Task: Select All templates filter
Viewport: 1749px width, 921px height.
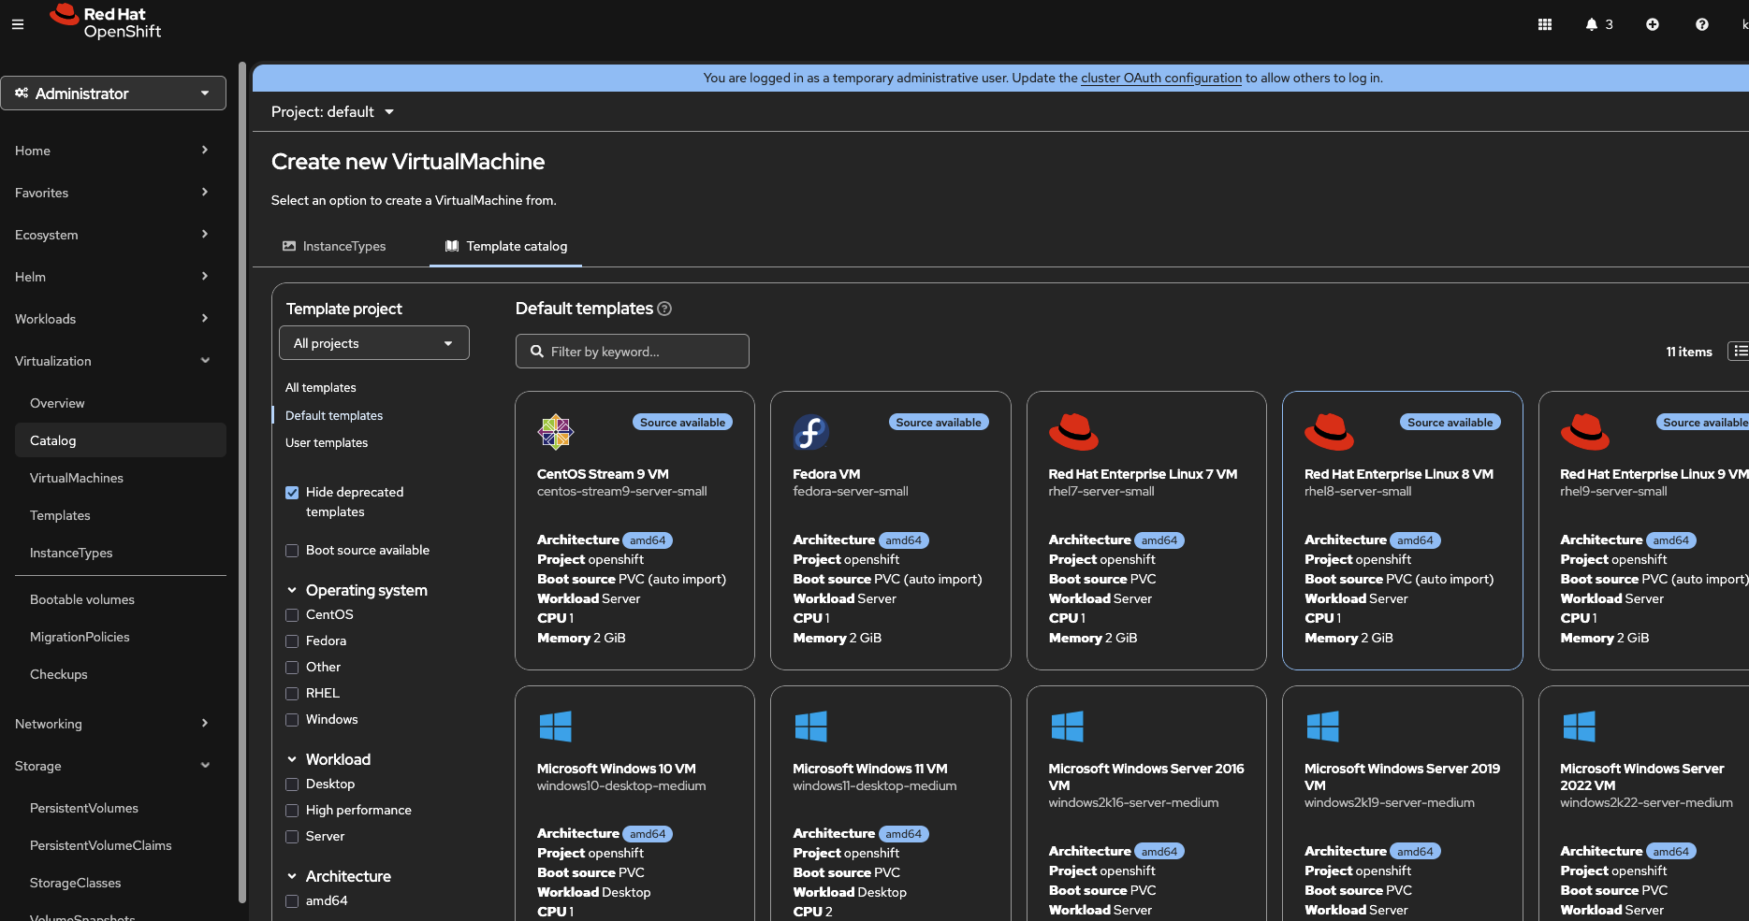Action: tap(321, 388)
